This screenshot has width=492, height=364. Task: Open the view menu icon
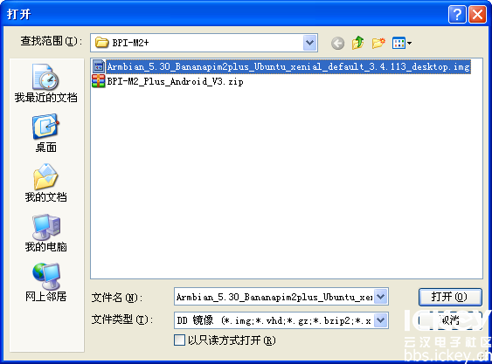[x=402, y=43]
